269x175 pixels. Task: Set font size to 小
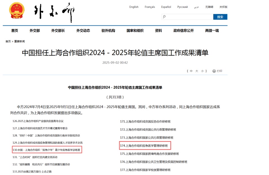click(202, 71)
